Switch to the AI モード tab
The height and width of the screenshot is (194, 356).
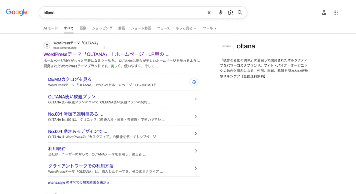tap(50, 28)
